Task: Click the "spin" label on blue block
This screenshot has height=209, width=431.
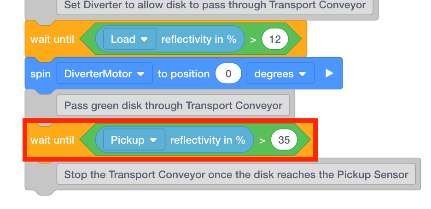Action: pos(41,74)
